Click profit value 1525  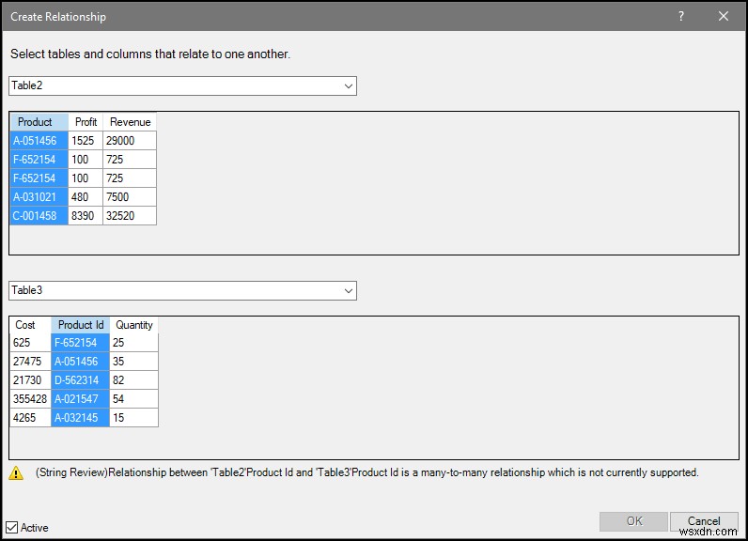86,141
